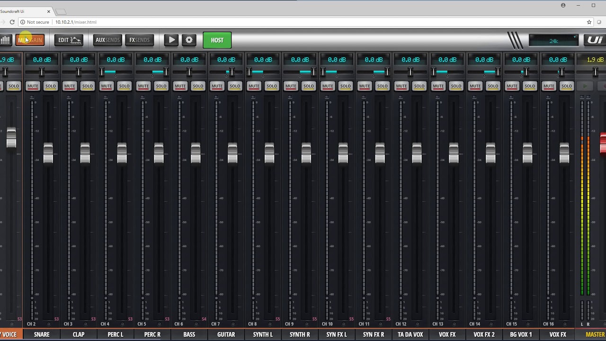Click the master 1.9 dB level display
This screenshot has height=341, width=606.
pyautogui.click(x=595, y=60)
